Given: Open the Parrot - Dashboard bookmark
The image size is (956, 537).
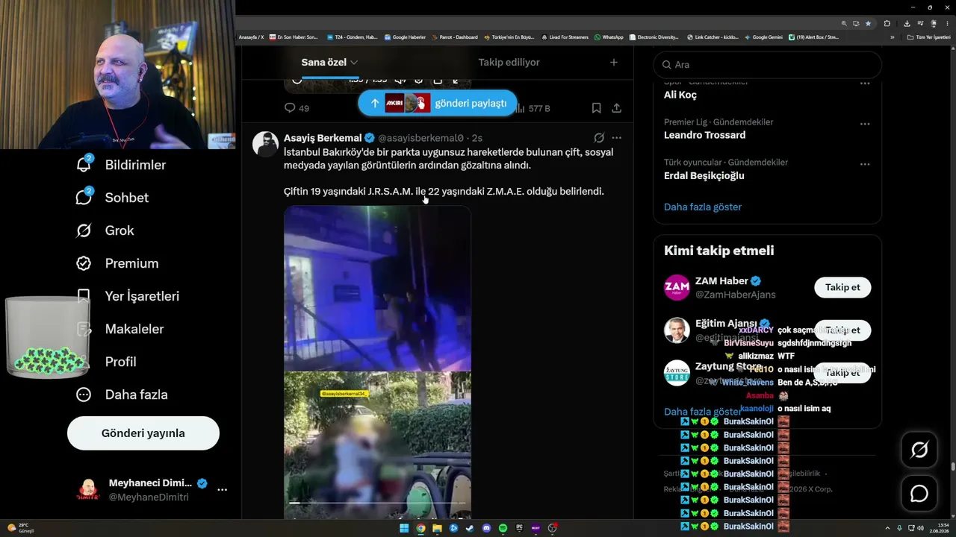Looking at the screenshot, I should pos(454,37).
